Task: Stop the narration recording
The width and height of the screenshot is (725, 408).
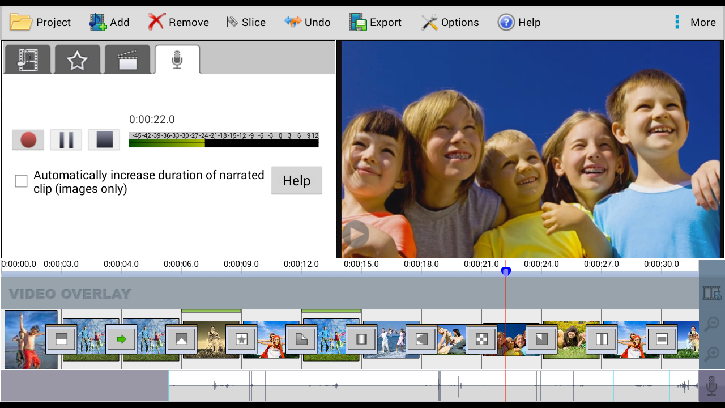Action: 103,139
